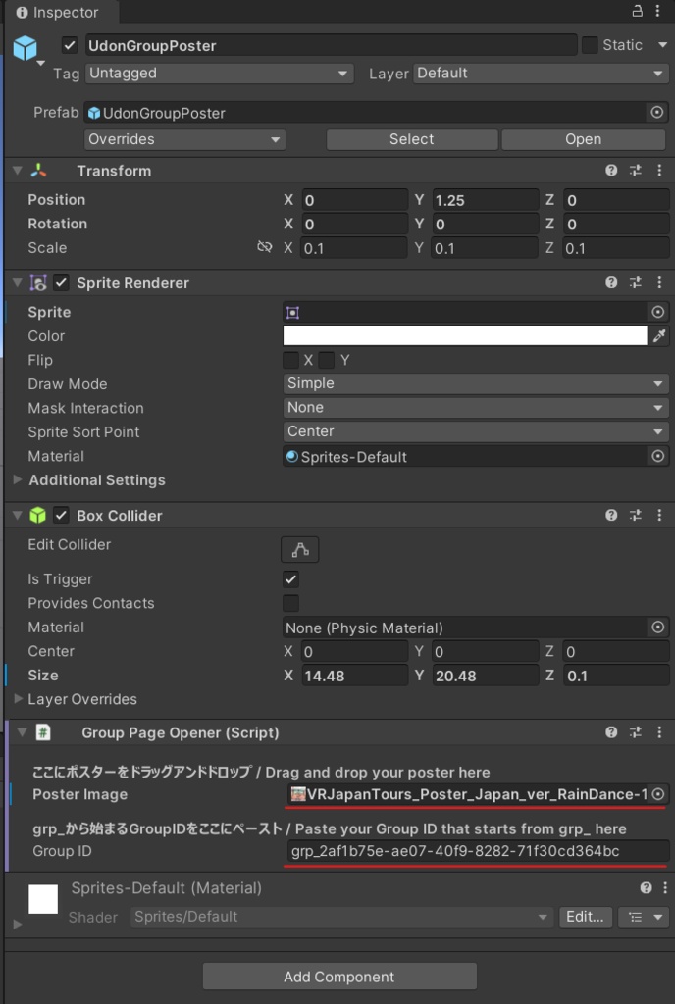
Task: Click the Sprites-Default material preview thumbnail
Action: [x=43, y=899]
